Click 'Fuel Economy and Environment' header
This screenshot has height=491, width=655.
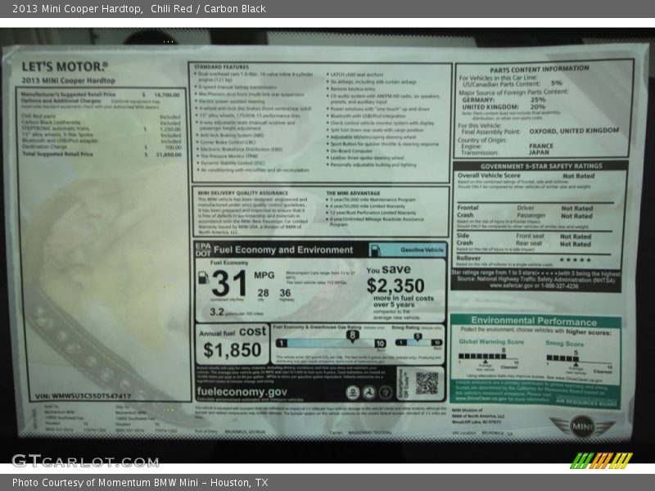tap(283, 250)
